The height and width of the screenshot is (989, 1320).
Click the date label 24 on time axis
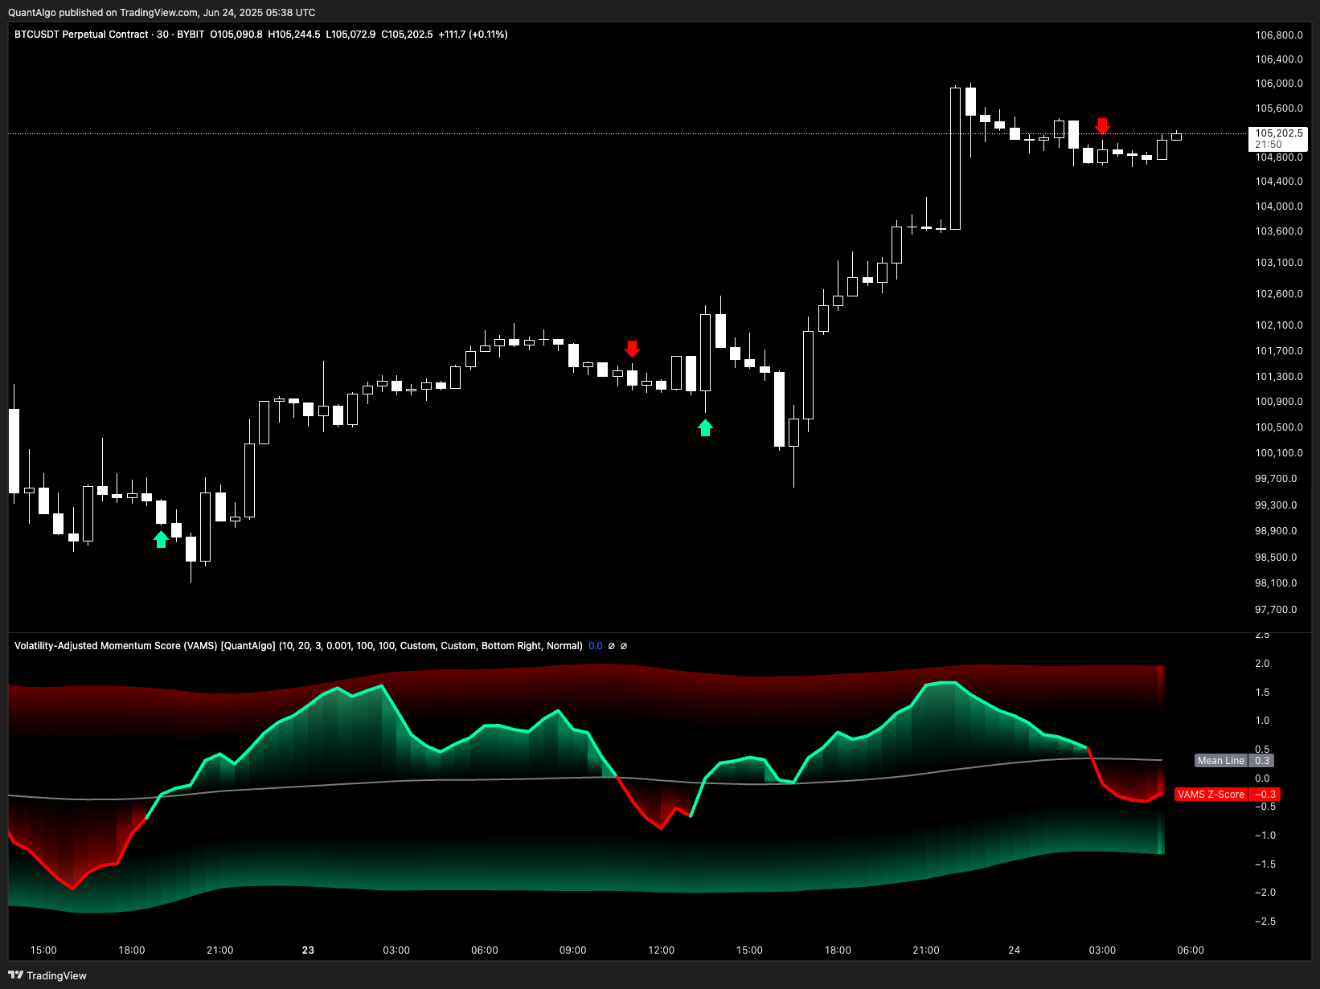(x=1014, y=950)
